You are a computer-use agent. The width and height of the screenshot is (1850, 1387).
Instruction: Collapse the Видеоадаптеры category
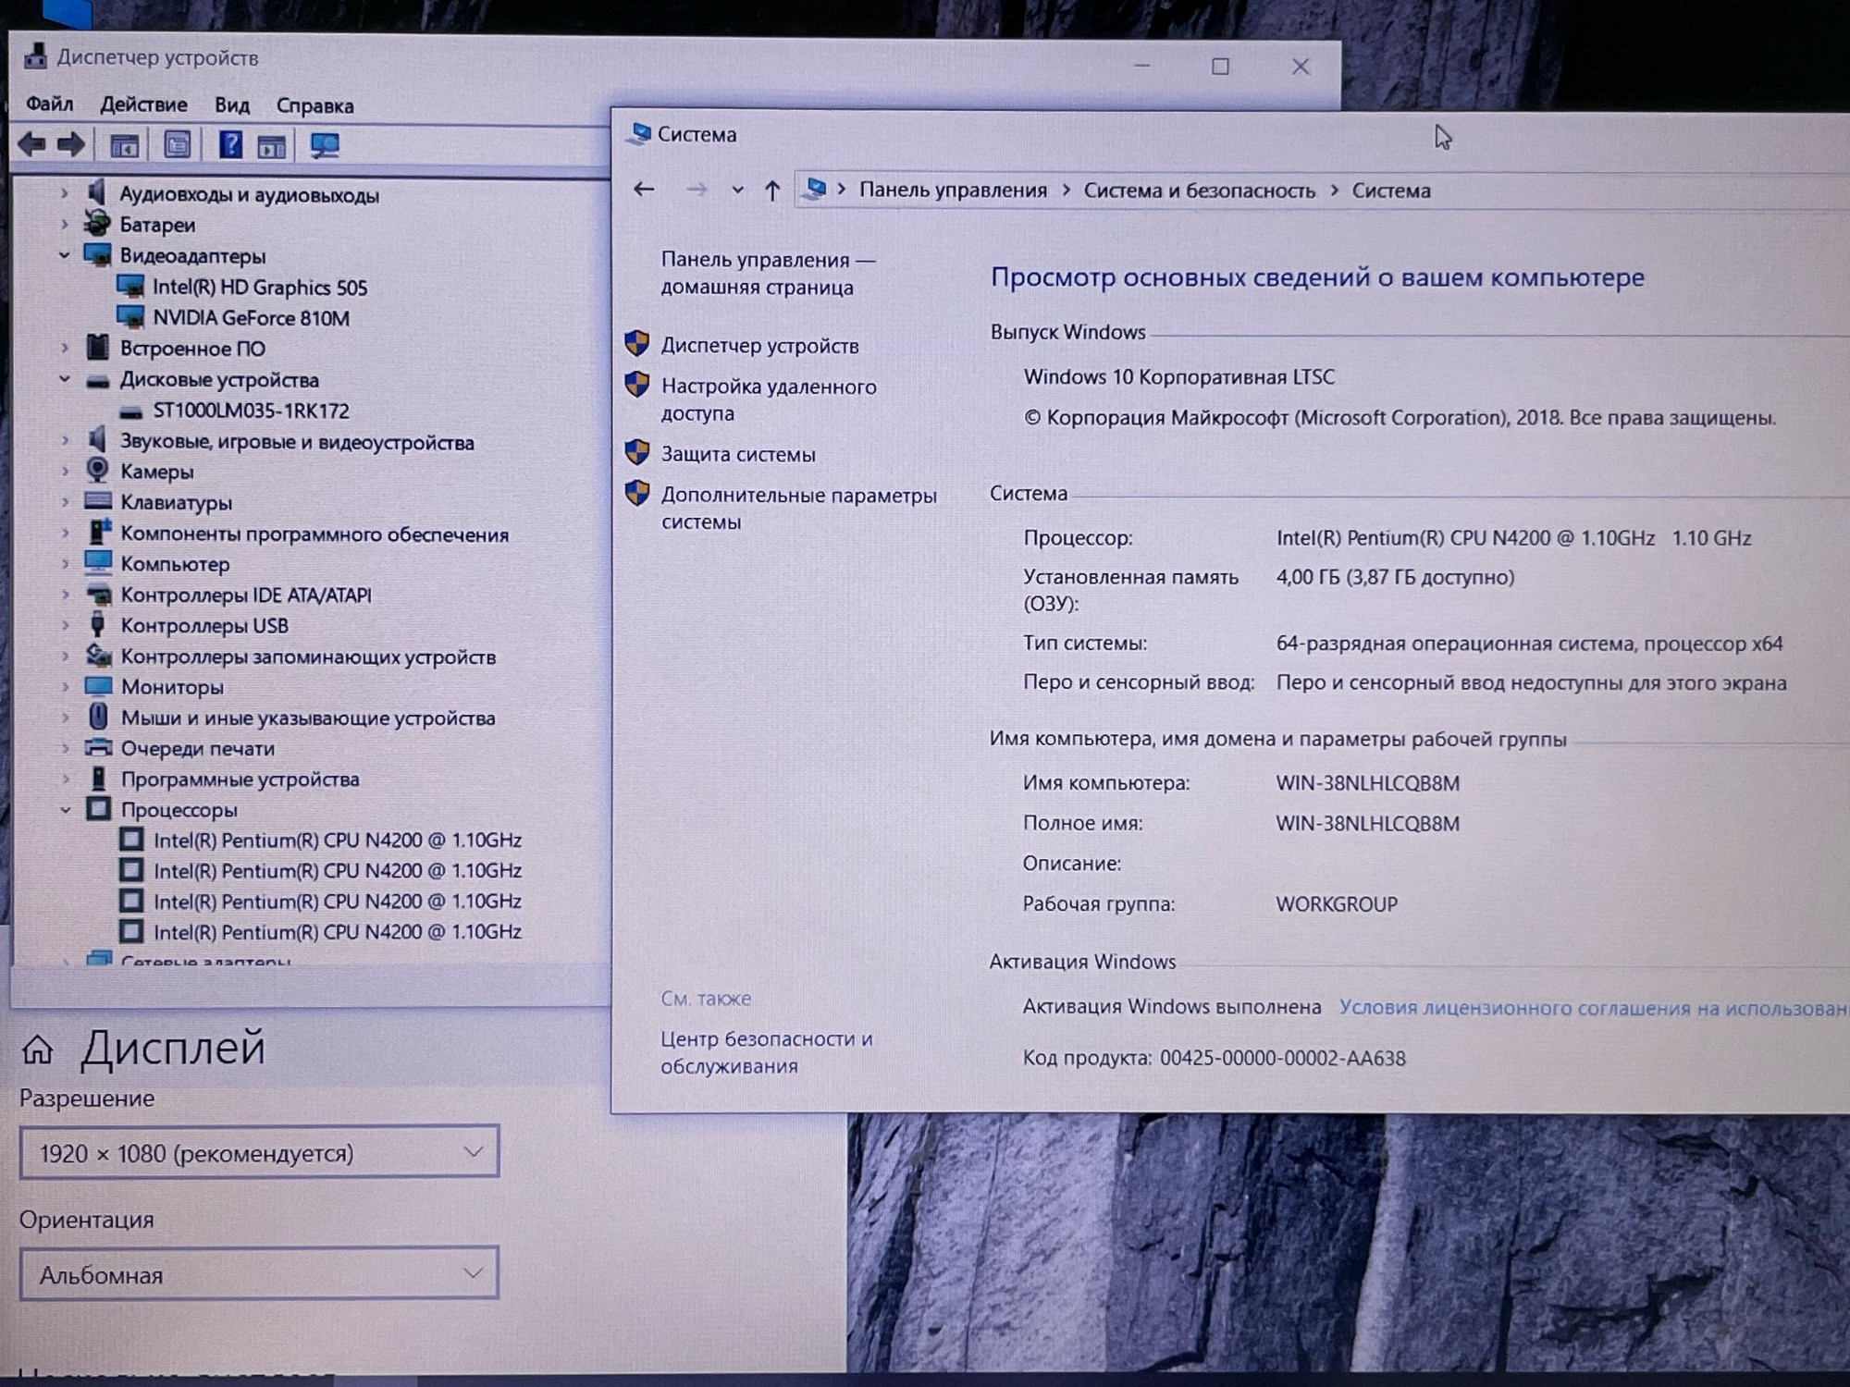point(64,255)
